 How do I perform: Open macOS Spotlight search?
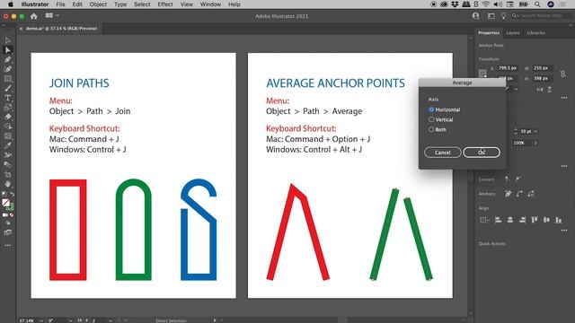pyautogui.click(x=537, y=4)
